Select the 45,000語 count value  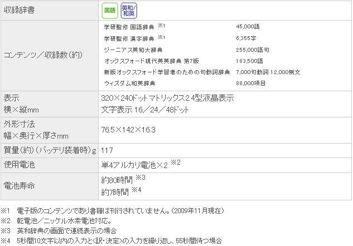(x=248, y=27)
